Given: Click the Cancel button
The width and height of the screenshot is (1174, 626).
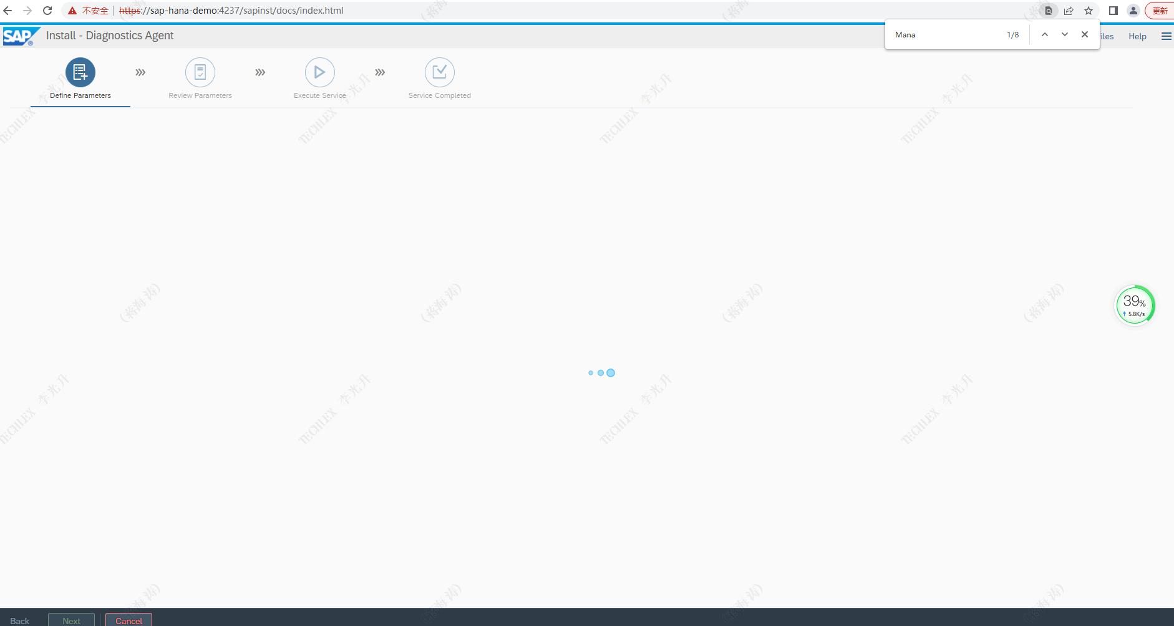Looking at the screenshot, I should point(129,620).
